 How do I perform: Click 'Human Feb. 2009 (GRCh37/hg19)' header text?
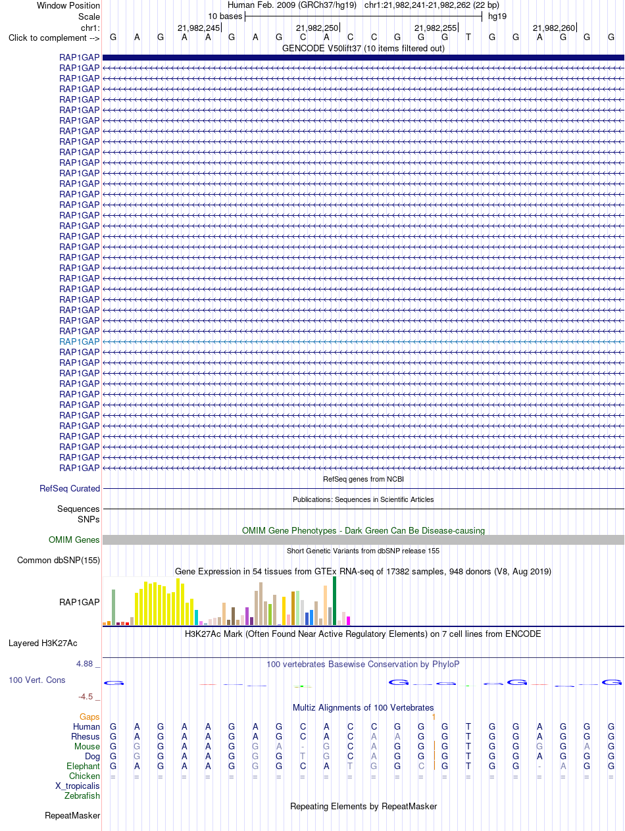click(x=291, y=5)
